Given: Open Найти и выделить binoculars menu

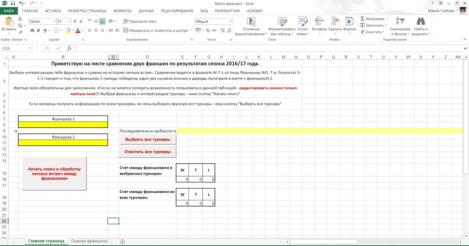Looking at the screenshot, I should 420,26.
